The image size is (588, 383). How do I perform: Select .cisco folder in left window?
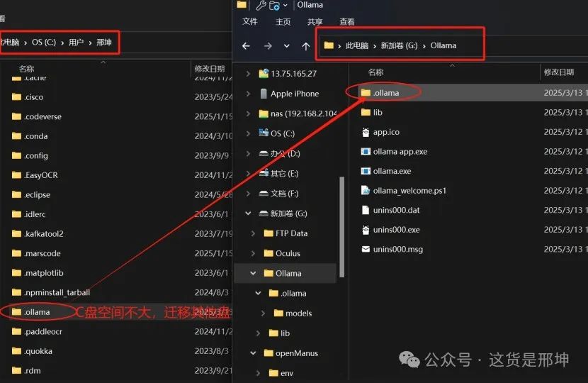(x=28, y=97)
